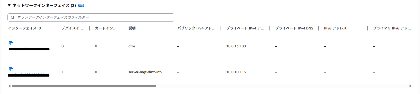Select the 説明 column header
Viewport: 420px width, 94px height.
[x=132, y=28]
